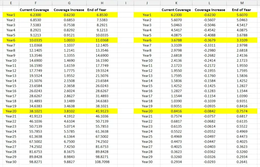The height and width of the screenshot is (167, 260).
Task: Select the column F header
Action: click(x=35, y=3)
